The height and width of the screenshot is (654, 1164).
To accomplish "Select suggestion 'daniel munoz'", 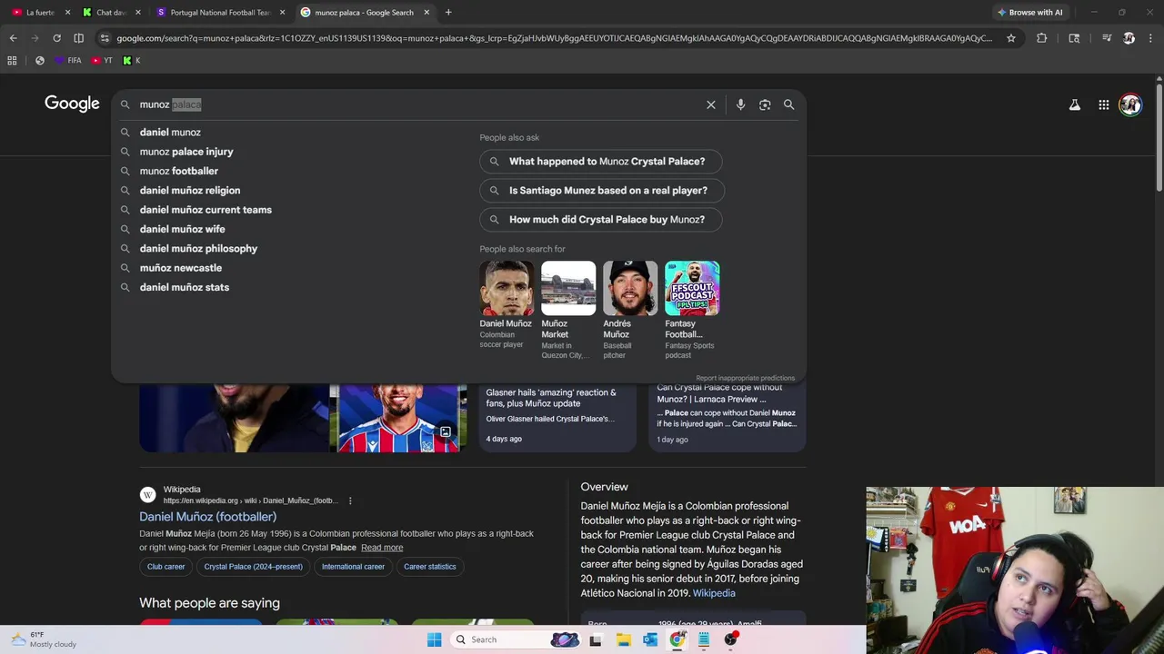I will tap(170, 132).
